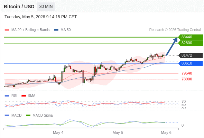Click the RSI 70 overbought level label
The image size is (204, 138).
click(184, 101)
